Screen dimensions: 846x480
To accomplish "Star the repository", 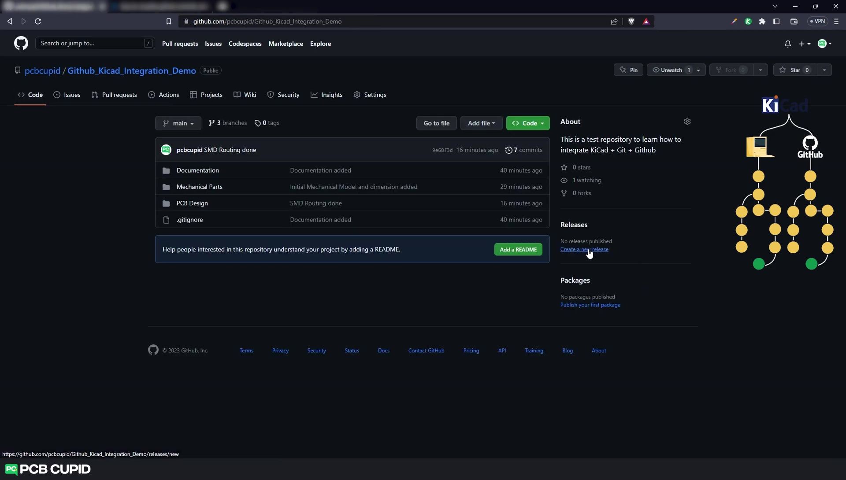I will click(x=794, y=70).
